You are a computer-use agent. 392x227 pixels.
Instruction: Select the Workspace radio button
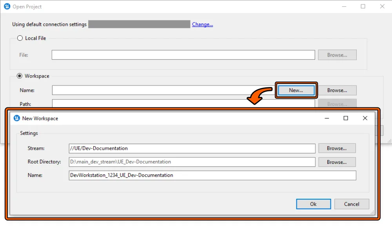(20, 76)
